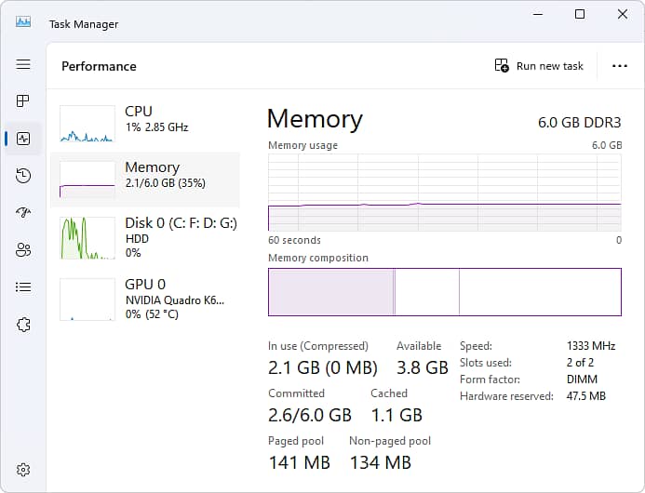The width and height of the screenshot is (645, 493).
Task: Click the Task Manager window title
Action: coord(84,24)
